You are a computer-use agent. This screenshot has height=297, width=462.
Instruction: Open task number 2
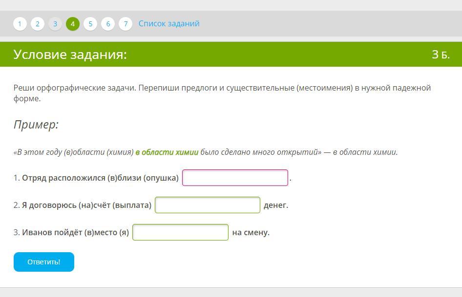38,24
